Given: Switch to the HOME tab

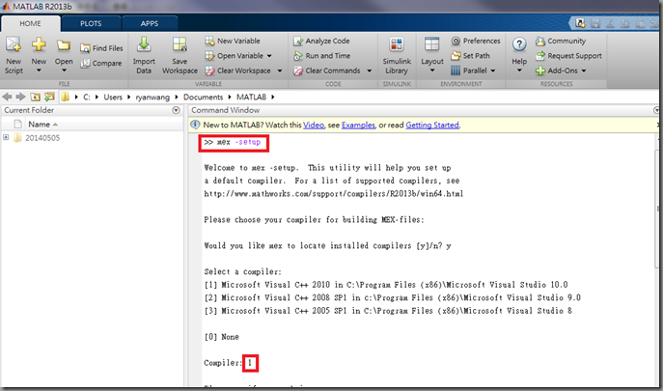Looking at the screenshot, I should tap(31, 24).
